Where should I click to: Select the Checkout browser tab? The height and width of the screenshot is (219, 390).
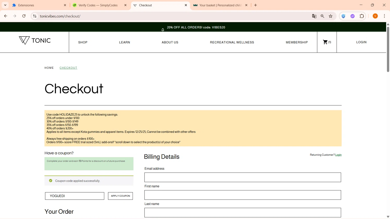click(160, 5)
